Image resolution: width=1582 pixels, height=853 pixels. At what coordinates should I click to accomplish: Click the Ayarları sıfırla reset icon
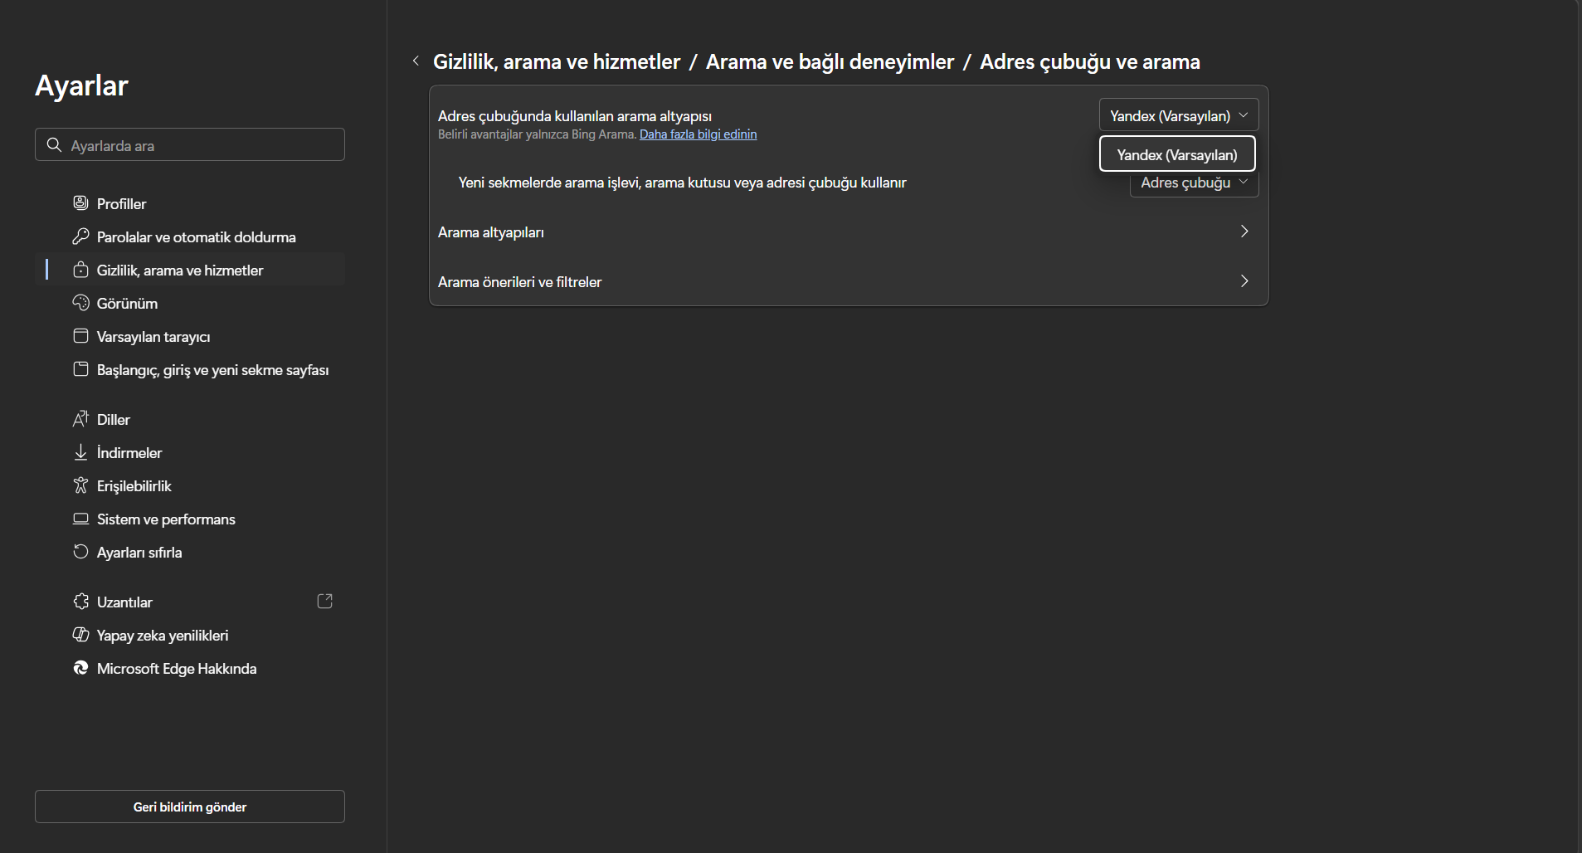pos(80,552)
